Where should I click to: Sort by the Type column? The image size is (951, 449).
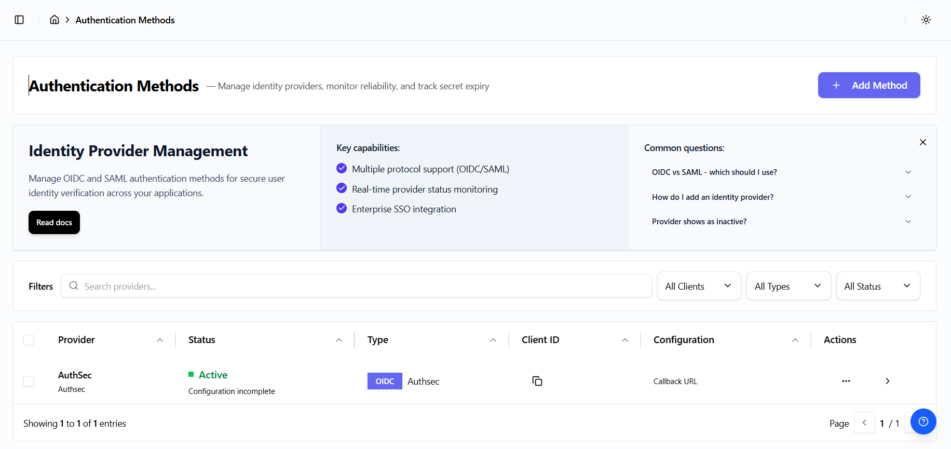tap(432, 340)
